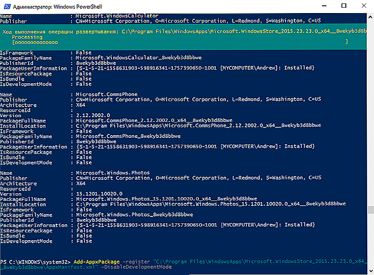Image resolution: width=374 pixels, height=275 pixels.
Task: Click the PackageUserInformation value in the Photos block
Action: pyautogui.click(x=196, y=225)
